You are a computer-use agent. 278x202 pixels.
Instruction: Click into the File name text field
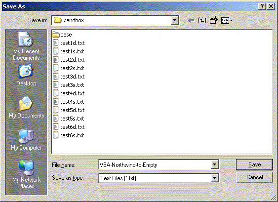(155, 165)
